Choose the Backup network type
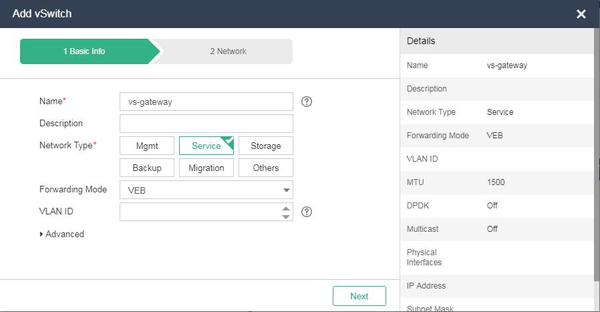The width and height of the screenshot is (600, 312). coord(147,168)
